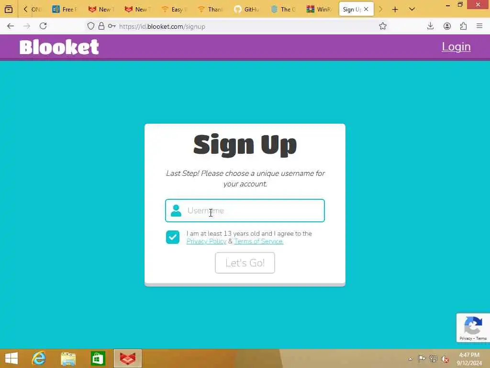Click the address bar URL
Viewport: 490px width, 368px height.
[x=162, y=27]
